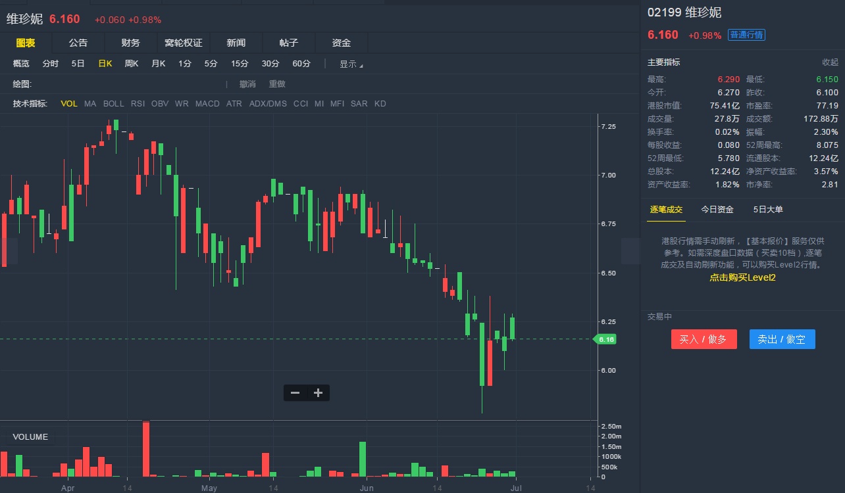Click the green 6.16 price tag marker
Image resolution: width=845 pixels, height=493 pixels.
pos(606,339)
